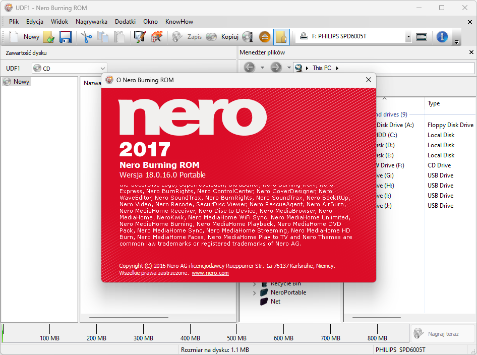The image size is (477, 355).
Task: Click the copy documents icon
Action: [103, 37]
